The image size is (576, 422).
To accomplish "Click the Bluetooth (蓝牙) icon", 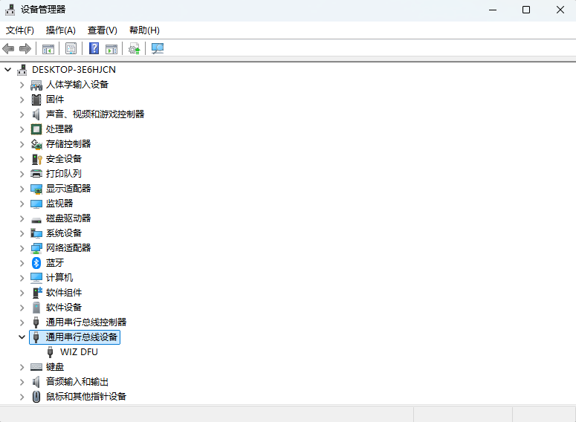I will point(36,263).
